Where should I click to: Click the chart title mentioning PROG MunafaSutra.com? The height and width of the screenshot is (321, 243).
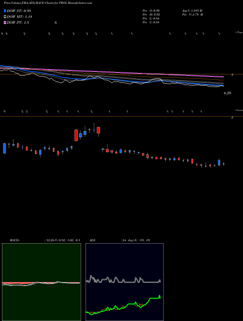coord(48,3)
